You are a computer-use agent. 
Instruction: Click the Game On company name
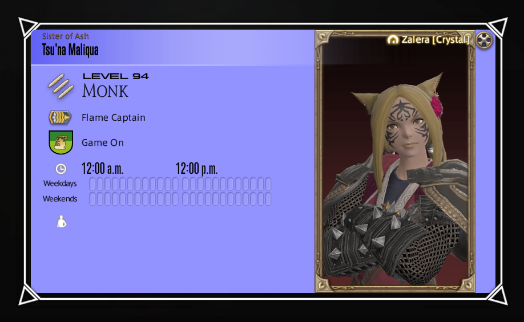pyautogui.click(x=103, y=142)
